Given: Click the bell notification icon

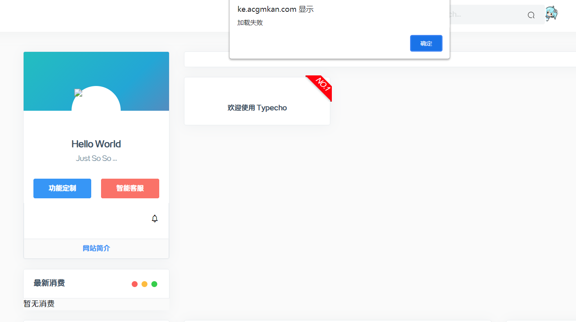Looking at the screenshot, I should 155,218.
